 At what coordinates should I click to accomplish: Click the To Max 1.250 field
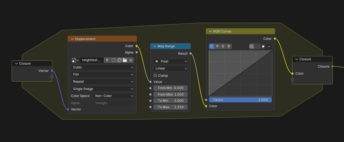click(x=171, y=107)
